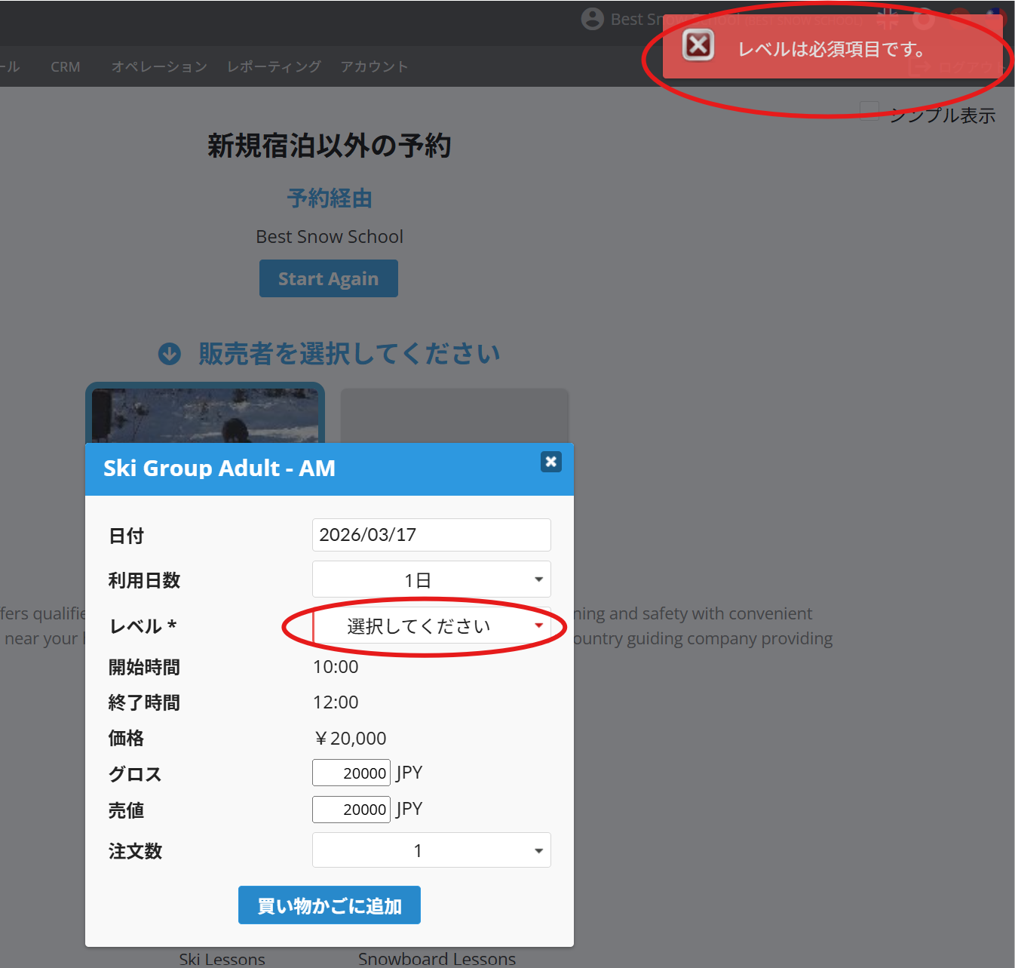Select the snowy seller thumbnail image

[204, 415]
